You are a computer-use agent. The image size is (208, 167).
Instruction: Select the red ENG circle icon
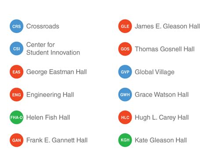17,95
